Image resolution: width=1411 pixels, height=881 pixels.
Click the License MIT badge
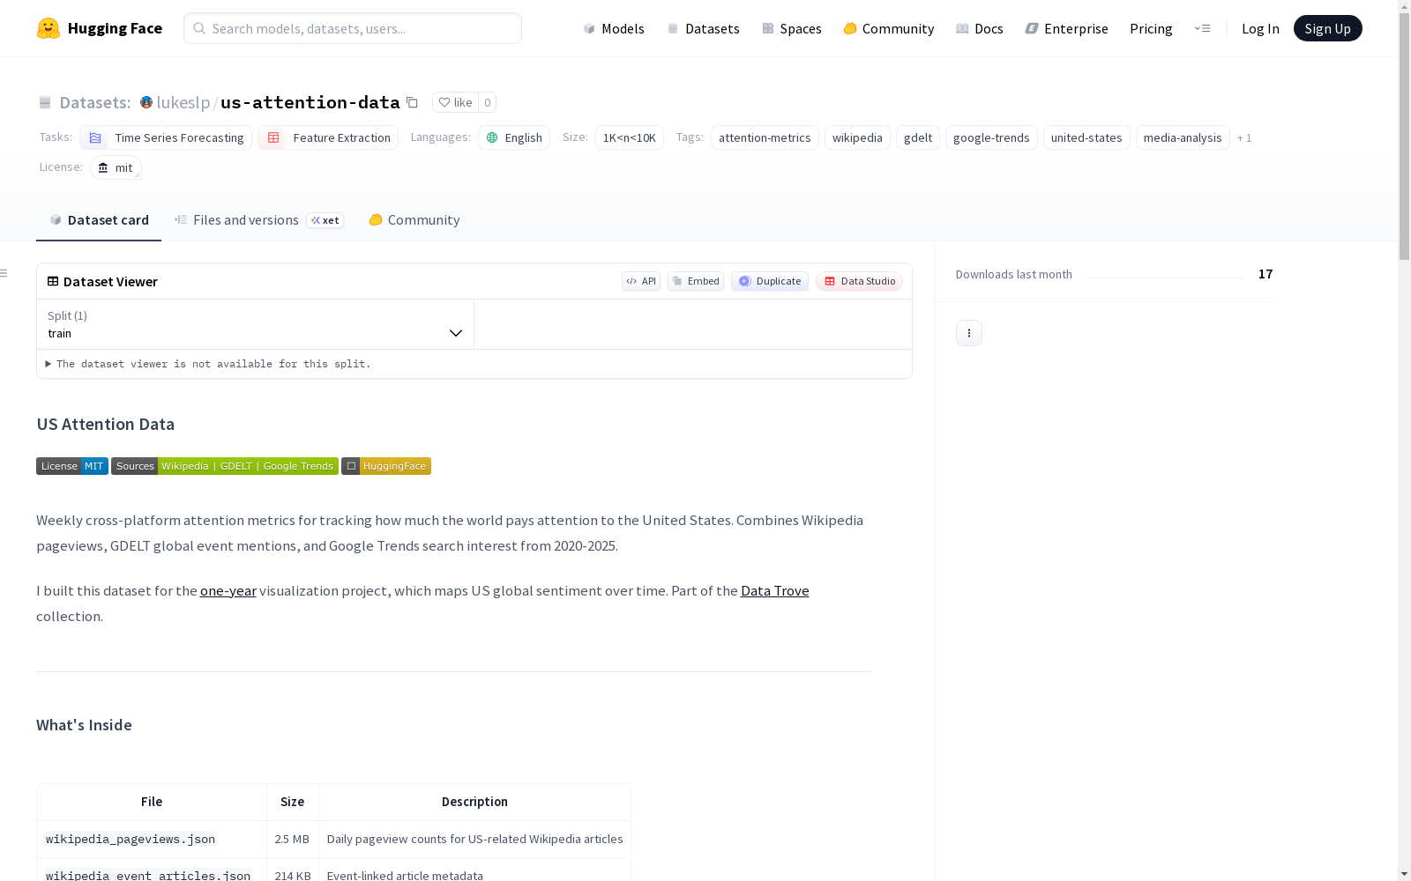pyautogui.click(x=72, y=466)
